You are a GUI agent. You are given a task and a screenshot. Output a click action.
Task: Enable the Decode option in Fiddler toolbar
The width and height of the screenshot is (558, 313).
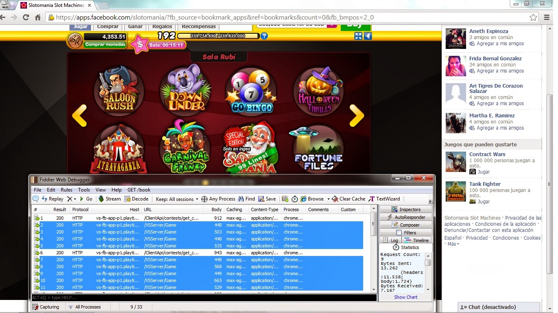point(136,199)
